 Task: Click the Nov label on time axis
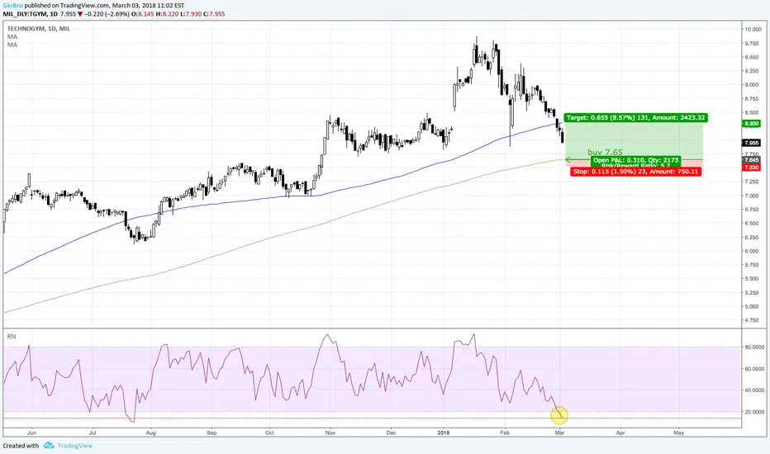pos(330,433)
